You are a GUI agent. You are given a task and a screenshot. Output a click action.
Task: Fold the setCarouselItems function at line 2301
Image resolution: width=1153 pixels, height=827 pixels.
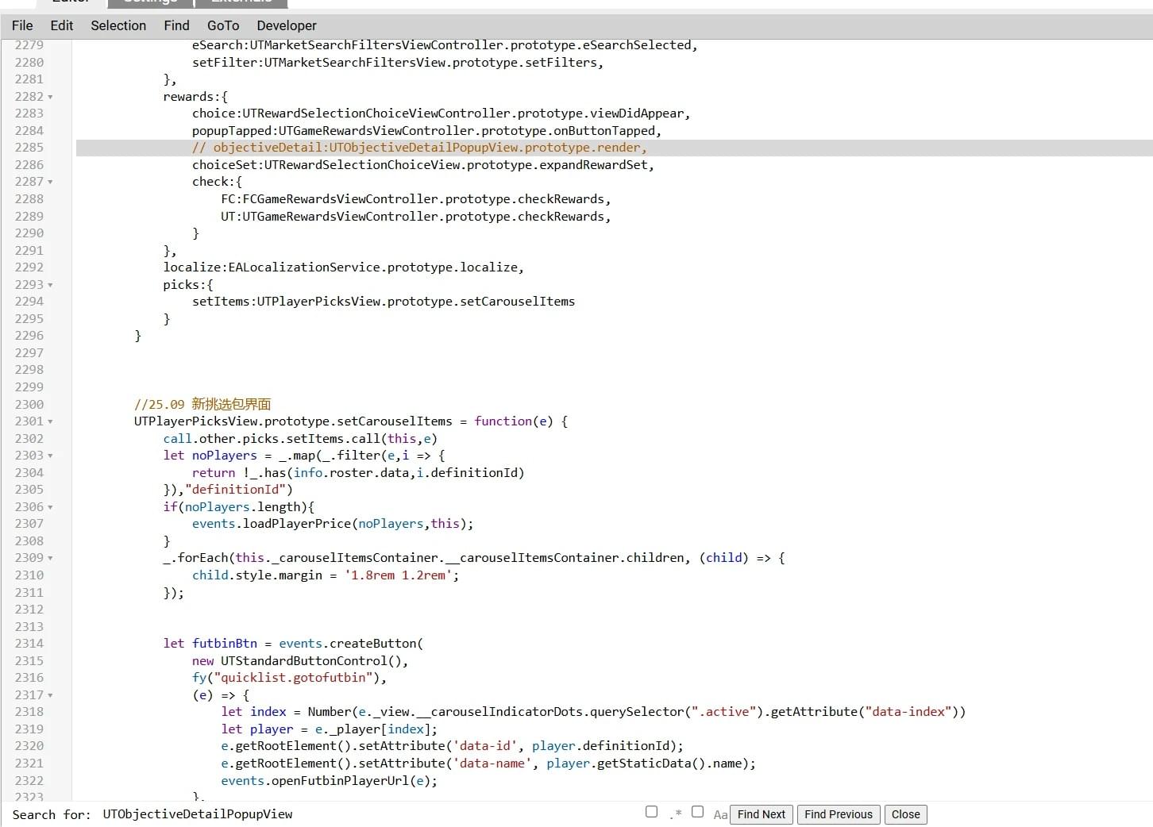(50, 421)
